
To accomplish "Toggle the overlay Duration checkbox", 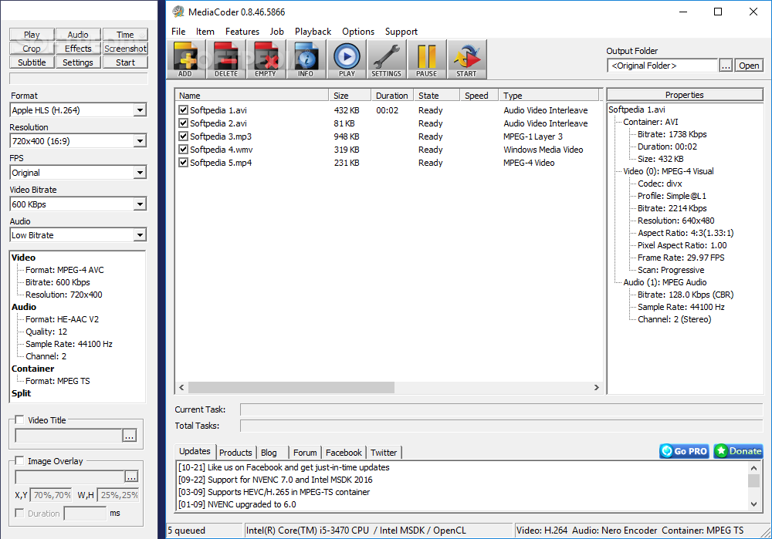I will click(20, 513).
